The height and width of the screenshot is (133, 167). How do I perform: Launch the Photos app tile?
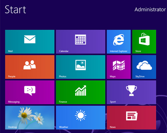pyautogui.click(x=80, y=67)
